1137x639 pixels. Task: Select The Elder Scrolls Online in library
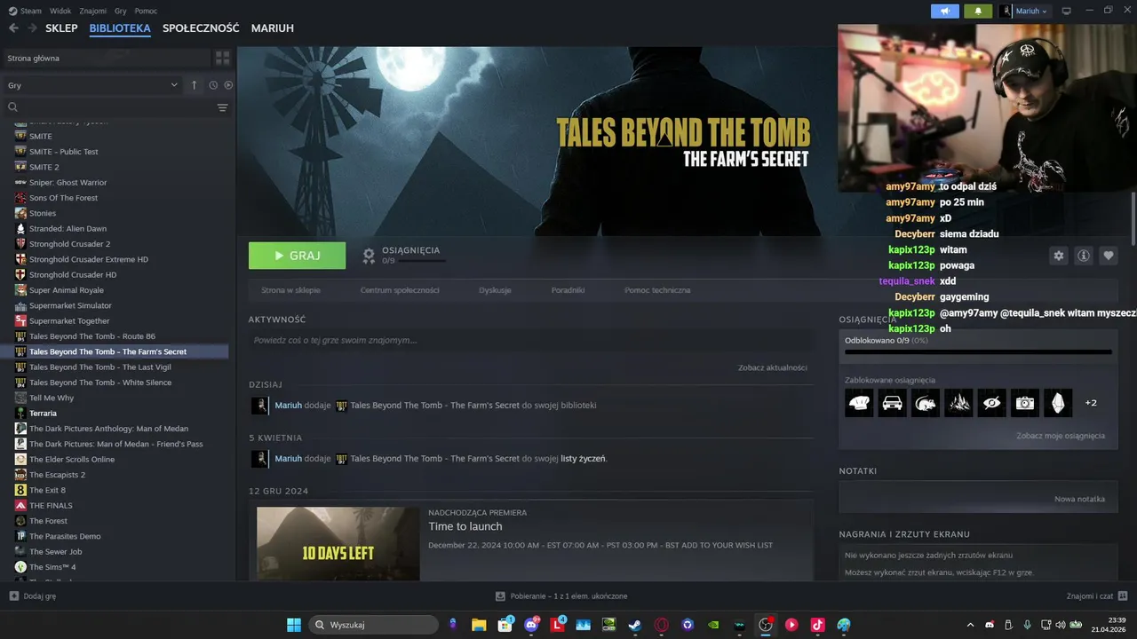coord(72,459)
